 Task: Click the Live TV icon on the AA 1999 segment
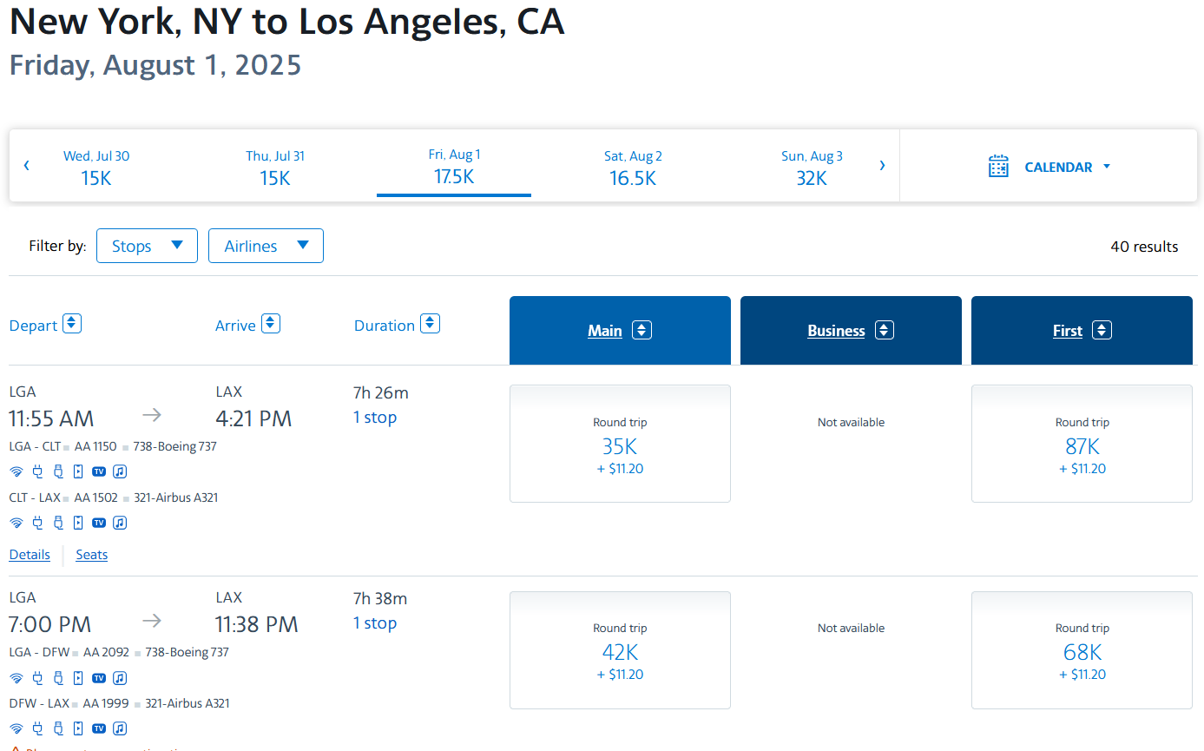click(99, 728)
